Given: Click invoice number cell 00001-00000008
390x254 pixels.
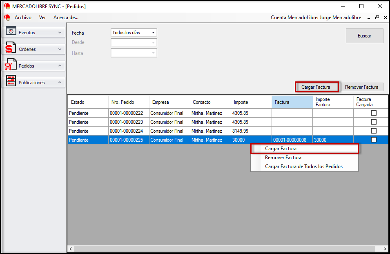Looking at the screenshot, I should click(x=292, y=140).
